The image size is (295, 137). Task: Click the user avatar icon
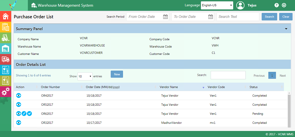(x=240, y=5)
